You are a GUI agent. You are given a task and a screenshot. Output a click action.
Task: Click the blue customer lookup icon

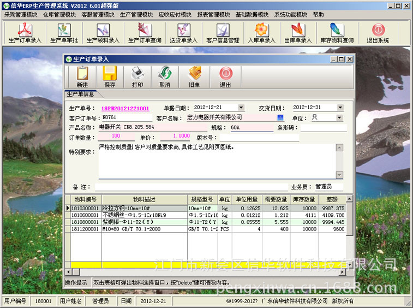click(x=280, y=117)
